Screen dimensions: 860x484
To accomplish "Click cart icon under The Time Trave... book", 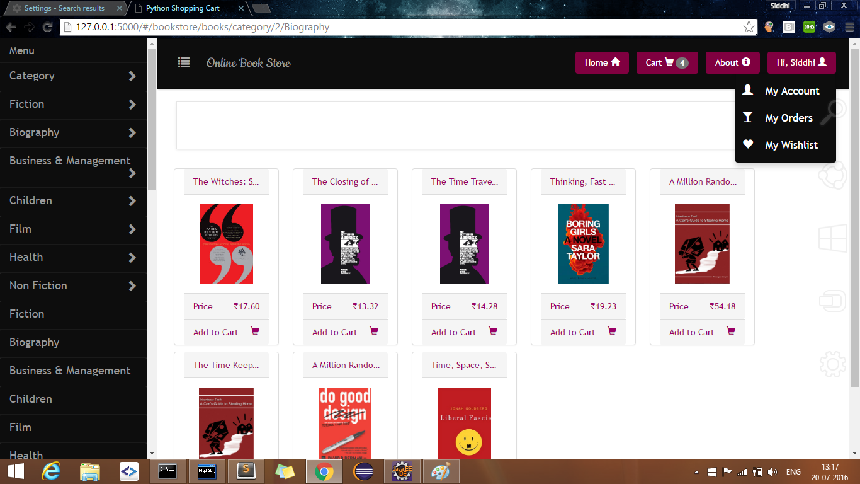I will (493, 331).
